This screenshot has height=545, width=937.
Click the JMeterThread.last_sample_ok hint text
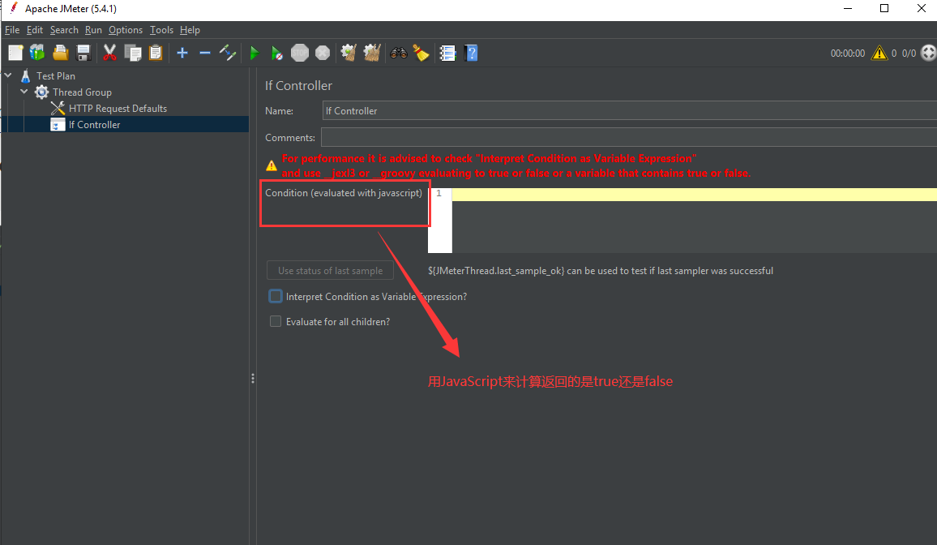tap(601, 271)
